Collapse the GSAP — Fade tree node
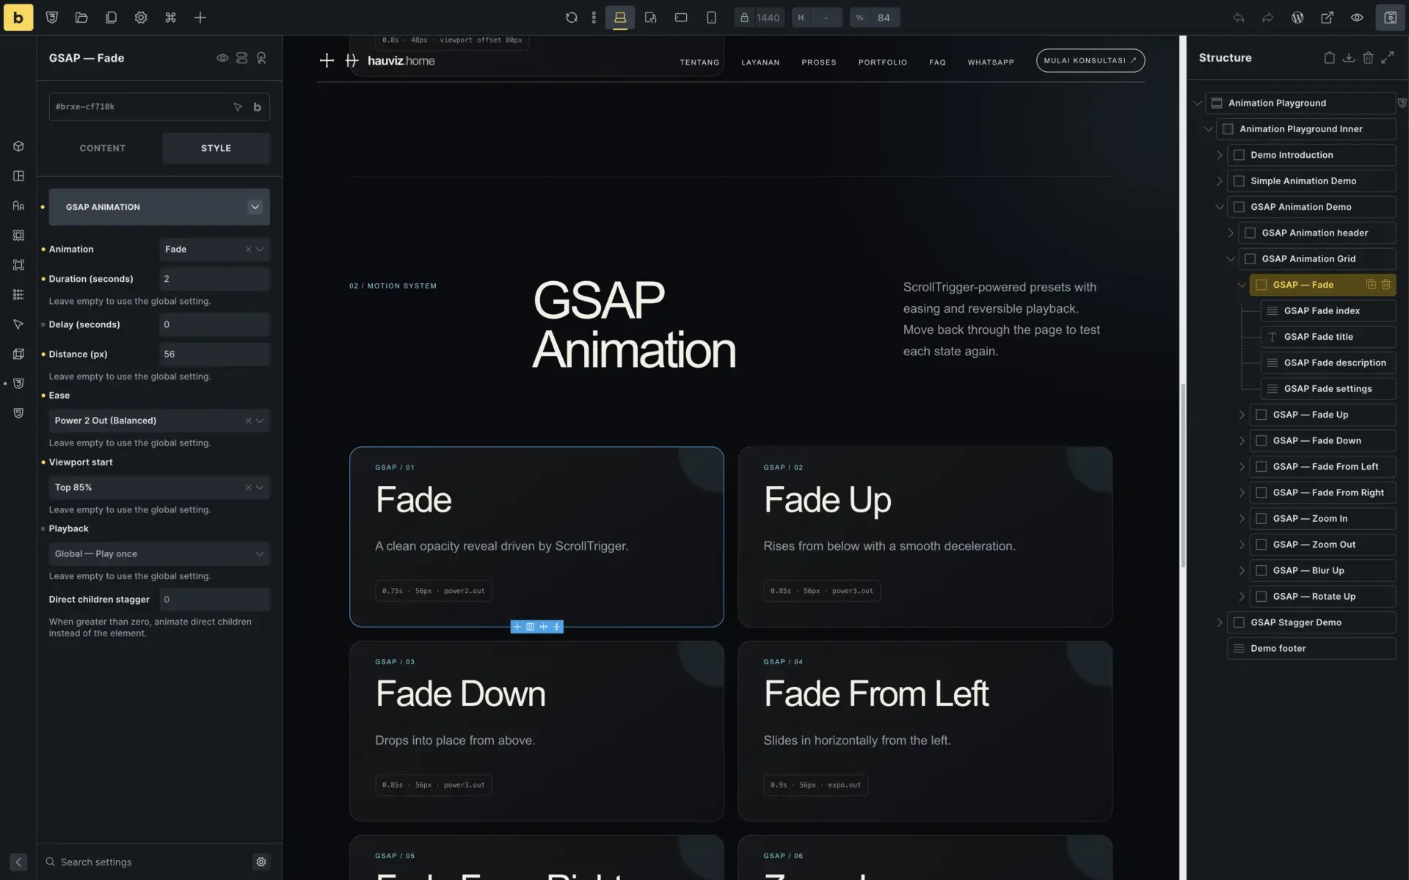Image resolution: width=1409 pixels, height=880 pixels. pos(1242,285)
